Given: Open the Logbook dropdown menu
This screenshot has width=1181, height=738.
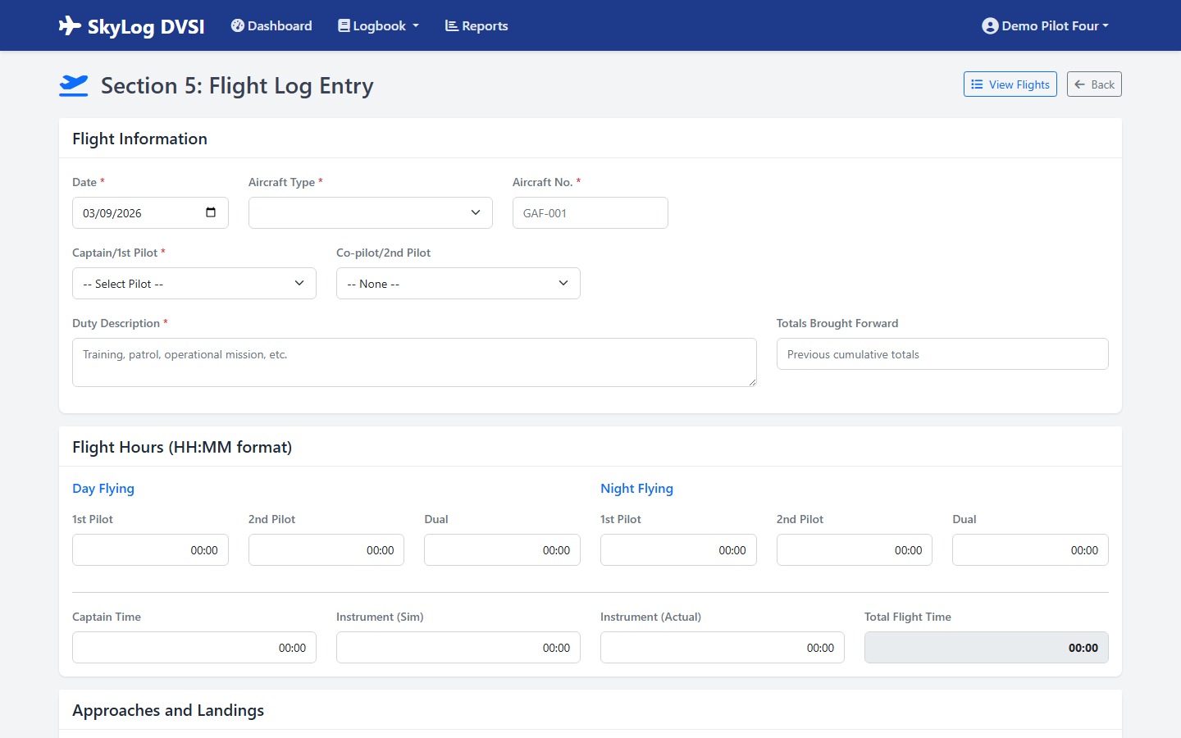Looking at the screenshot, I should [x=378, y=26].
